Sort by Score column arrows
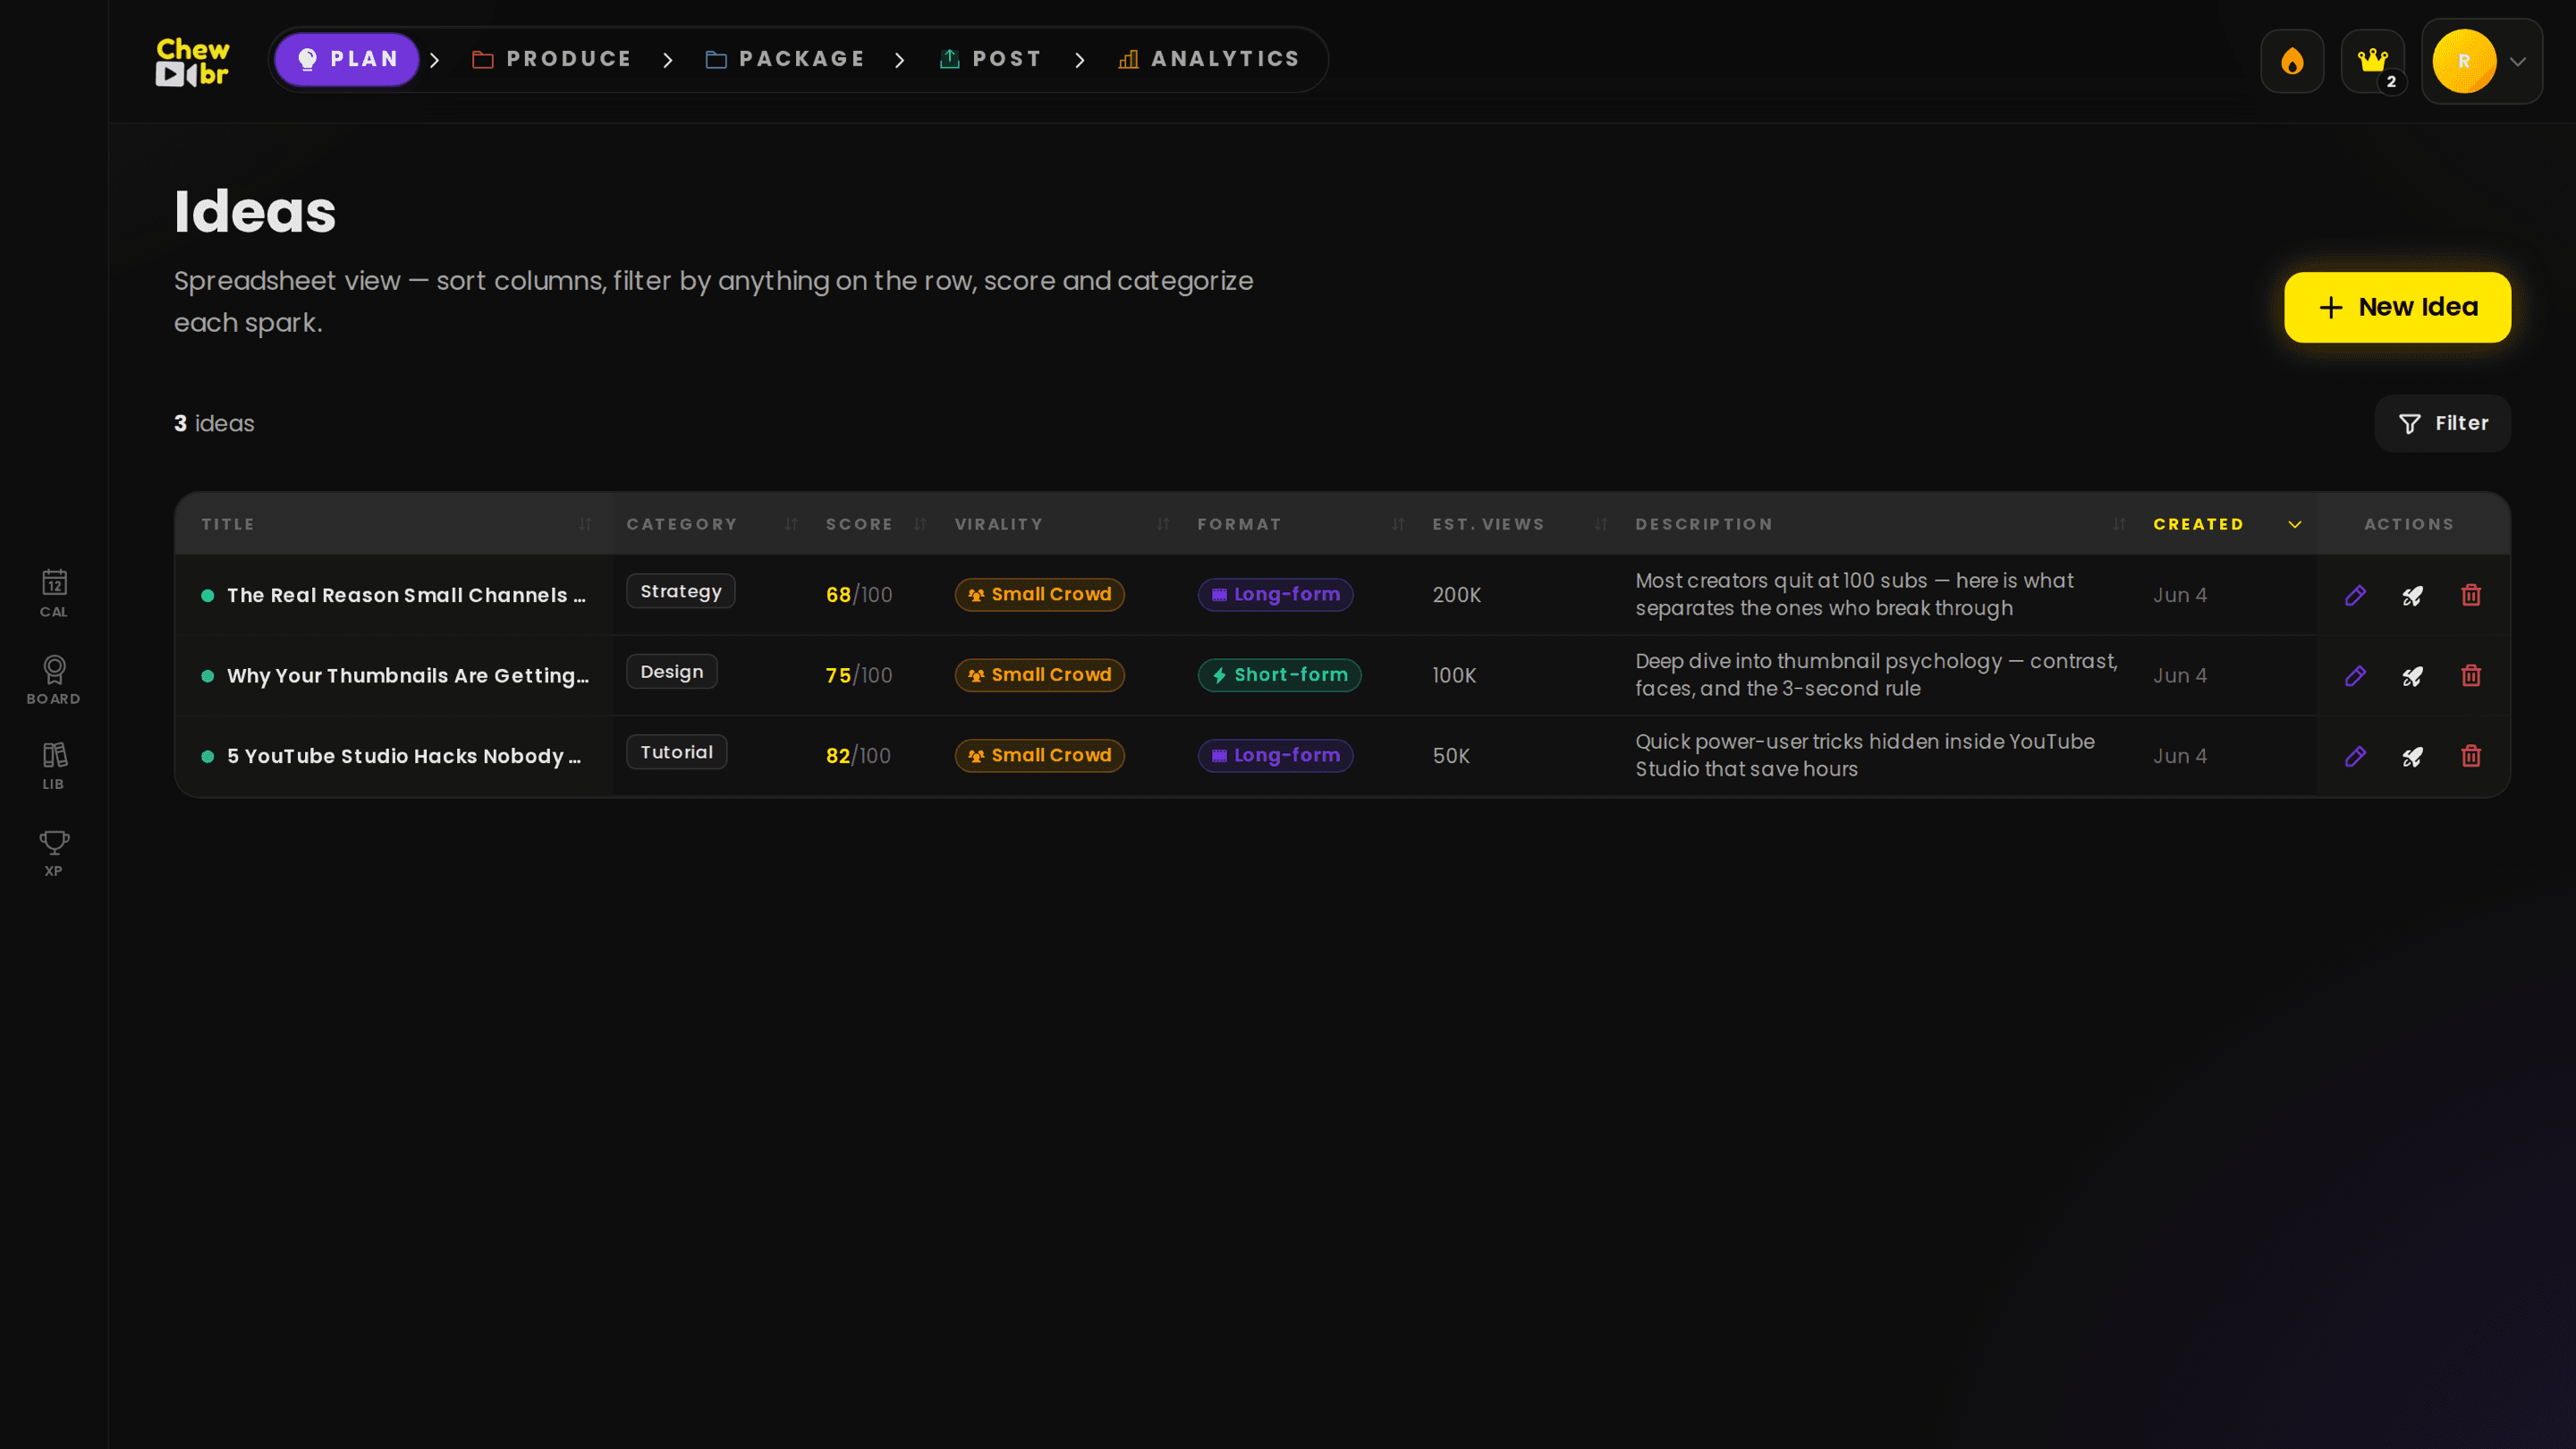Viewport: 2576px width, 1449px height. (920, 524)
